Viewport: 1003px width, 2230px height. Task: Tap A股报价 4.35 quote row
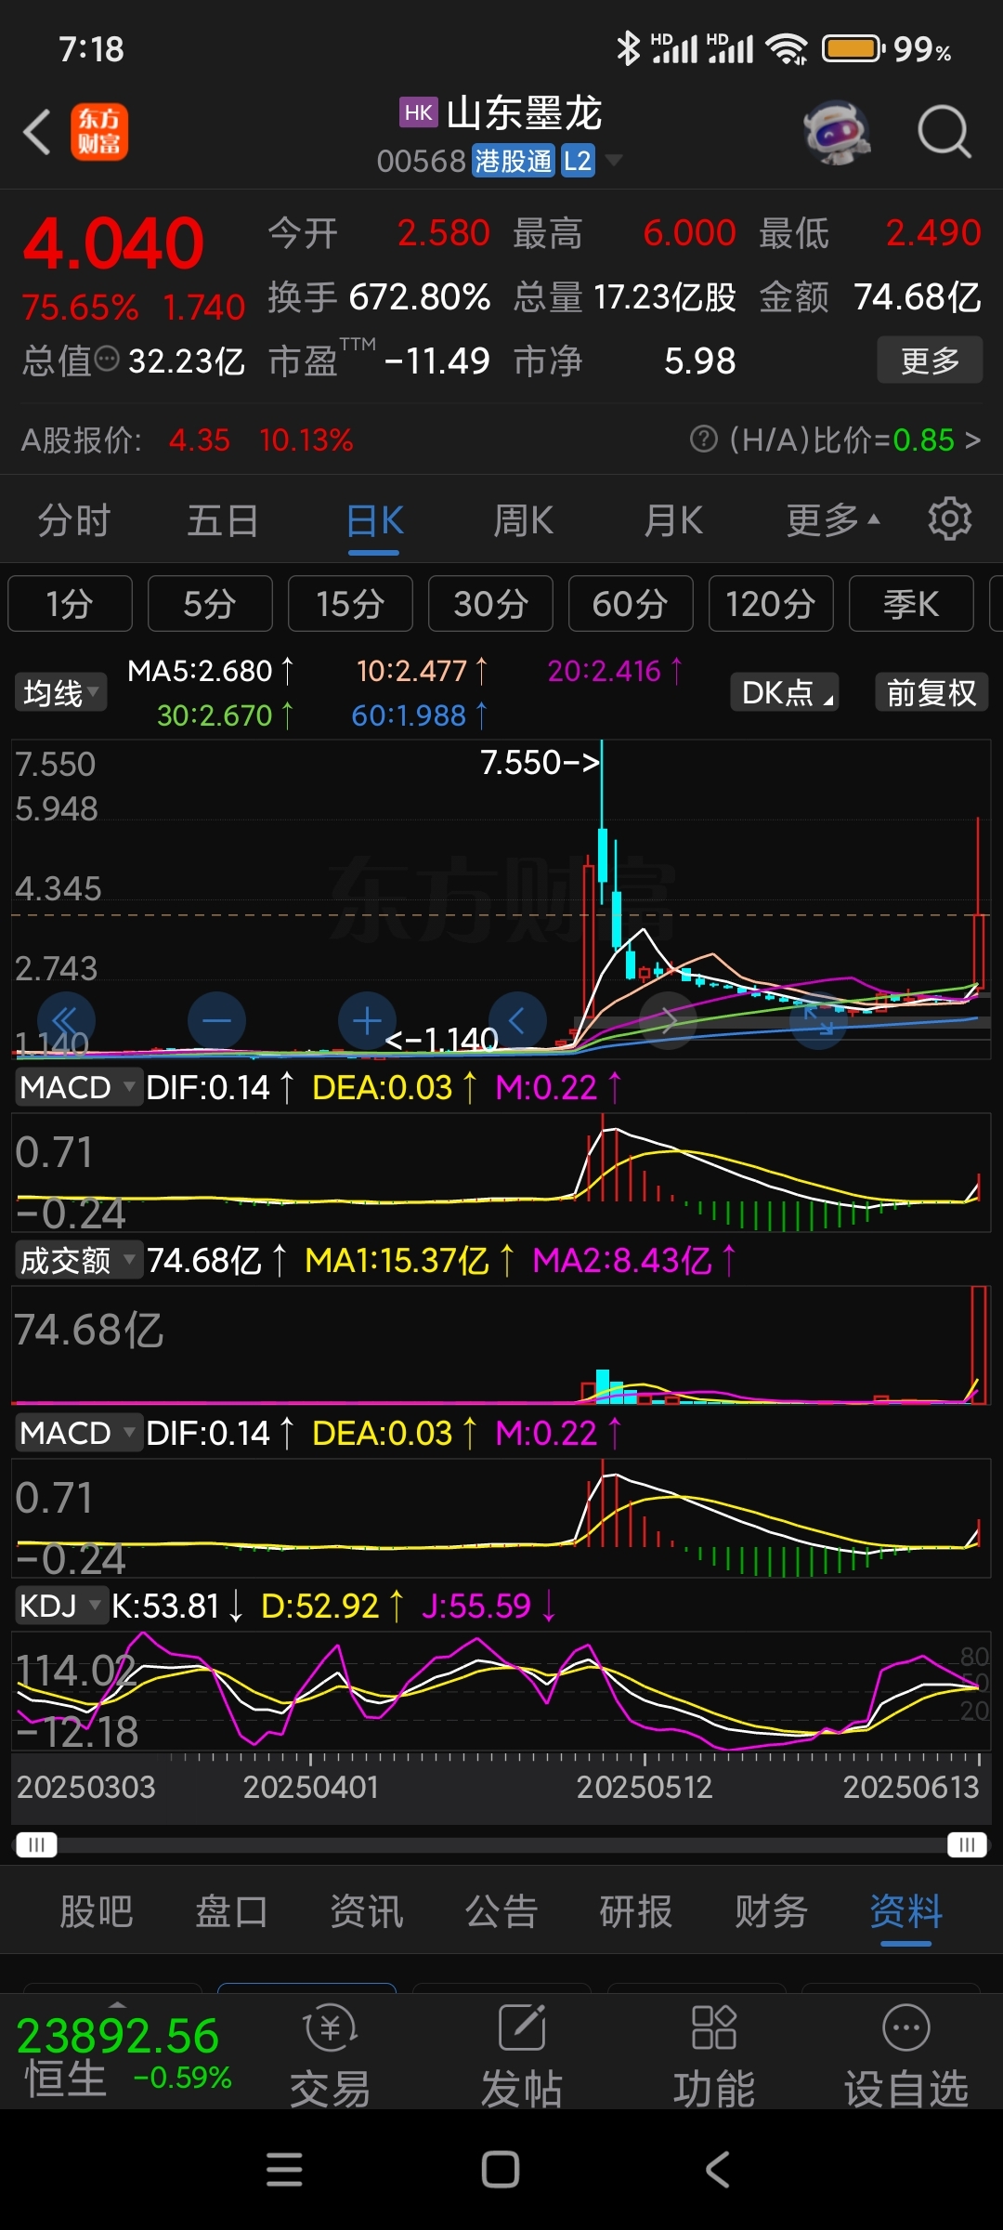coord(187,439)
